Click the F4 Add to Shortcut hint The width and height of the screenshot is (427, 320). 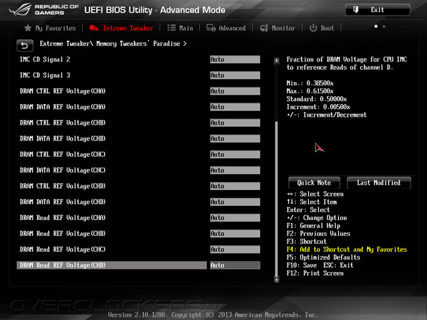click(347, 249)
